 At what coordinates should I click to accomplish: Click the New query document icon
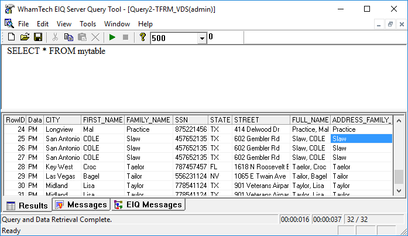11,37
